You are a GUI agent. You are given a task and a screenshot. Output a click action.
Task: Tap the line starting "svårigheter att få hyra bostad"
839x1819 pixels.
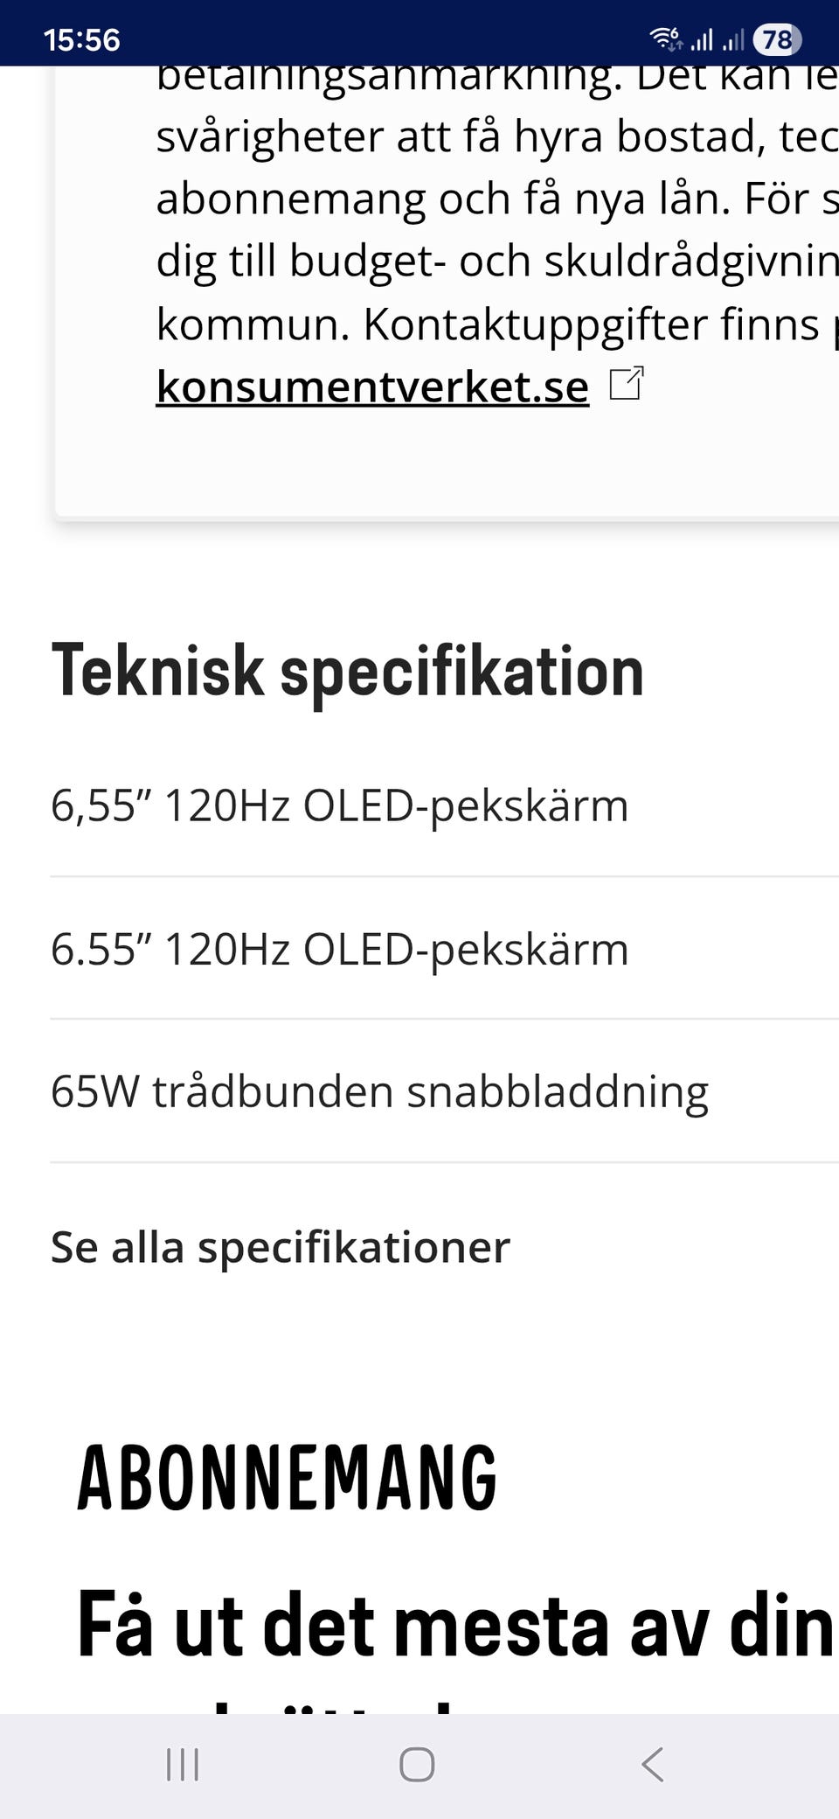(x=496, y=136)
